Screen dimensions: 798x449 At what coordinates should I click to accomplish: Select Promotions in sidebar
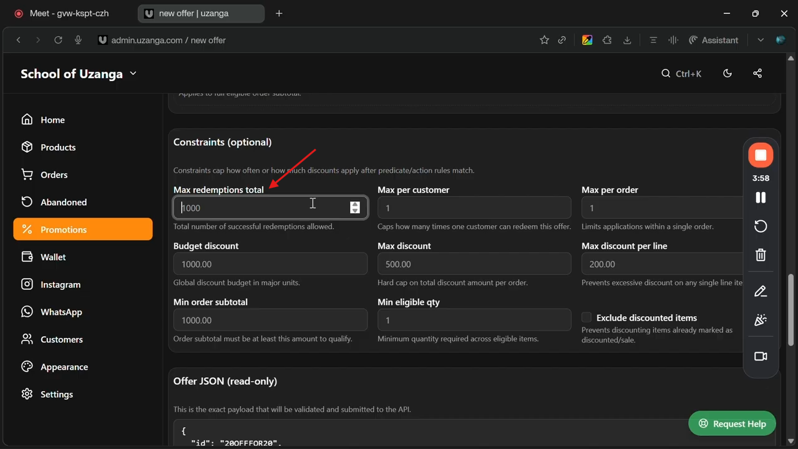click(82, 229)
